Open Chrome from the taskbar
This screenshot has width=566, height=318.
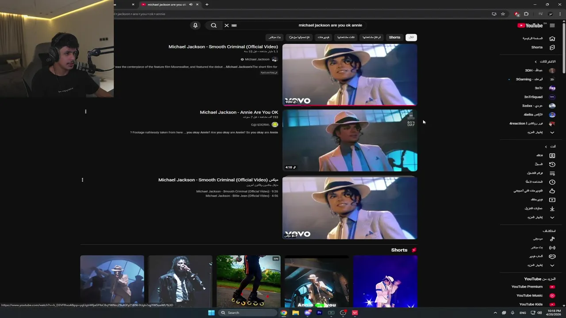[283, 313]
